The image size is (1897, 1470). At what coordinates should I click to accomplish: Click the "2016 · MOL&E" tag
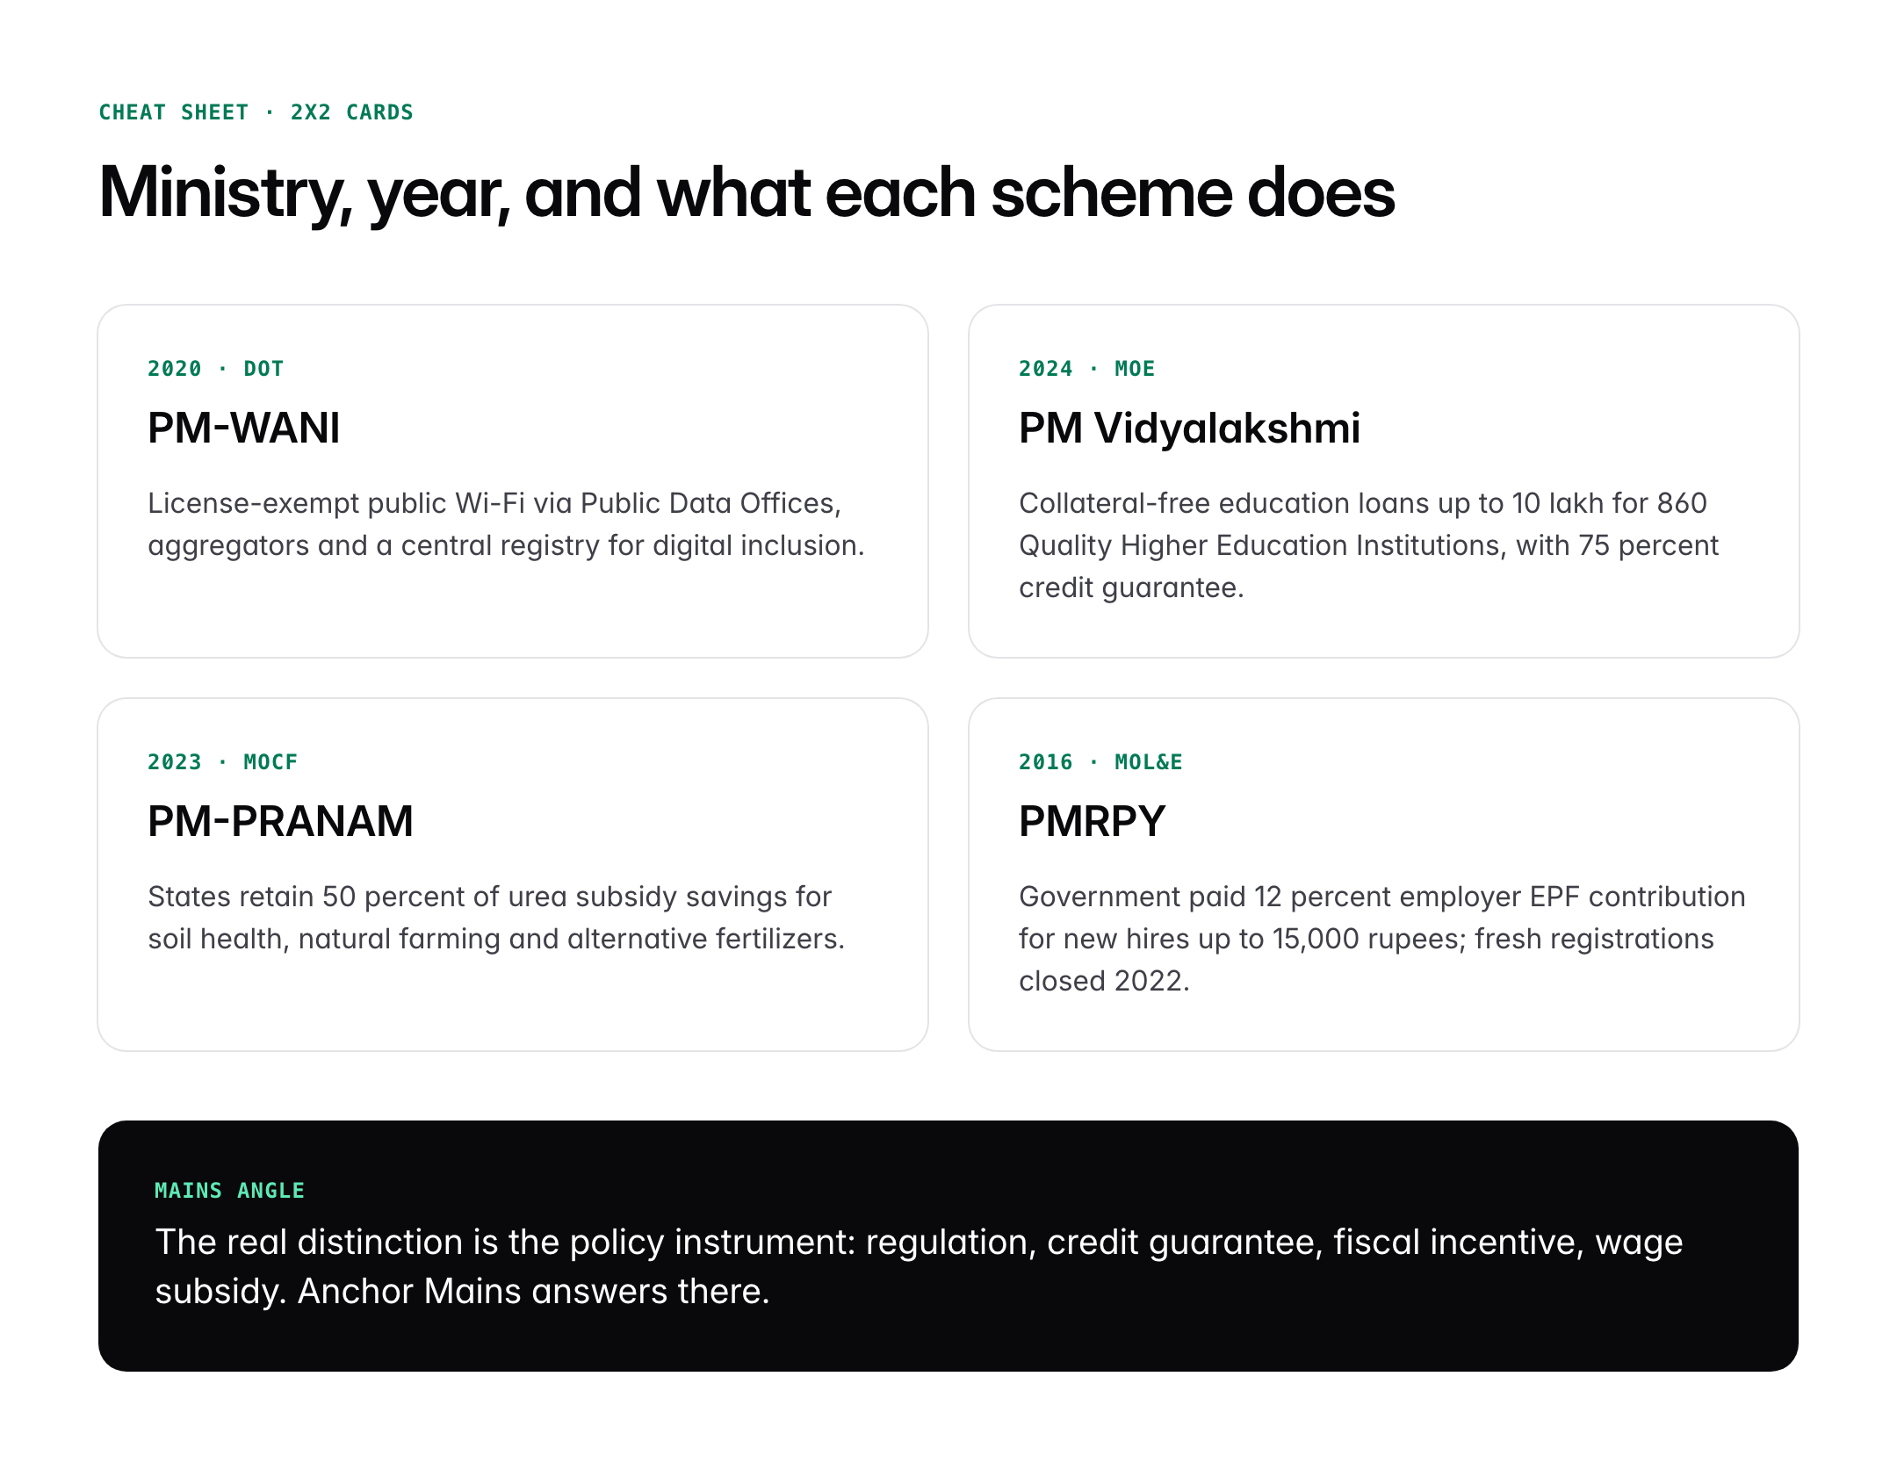click(x=1100, y=762)
